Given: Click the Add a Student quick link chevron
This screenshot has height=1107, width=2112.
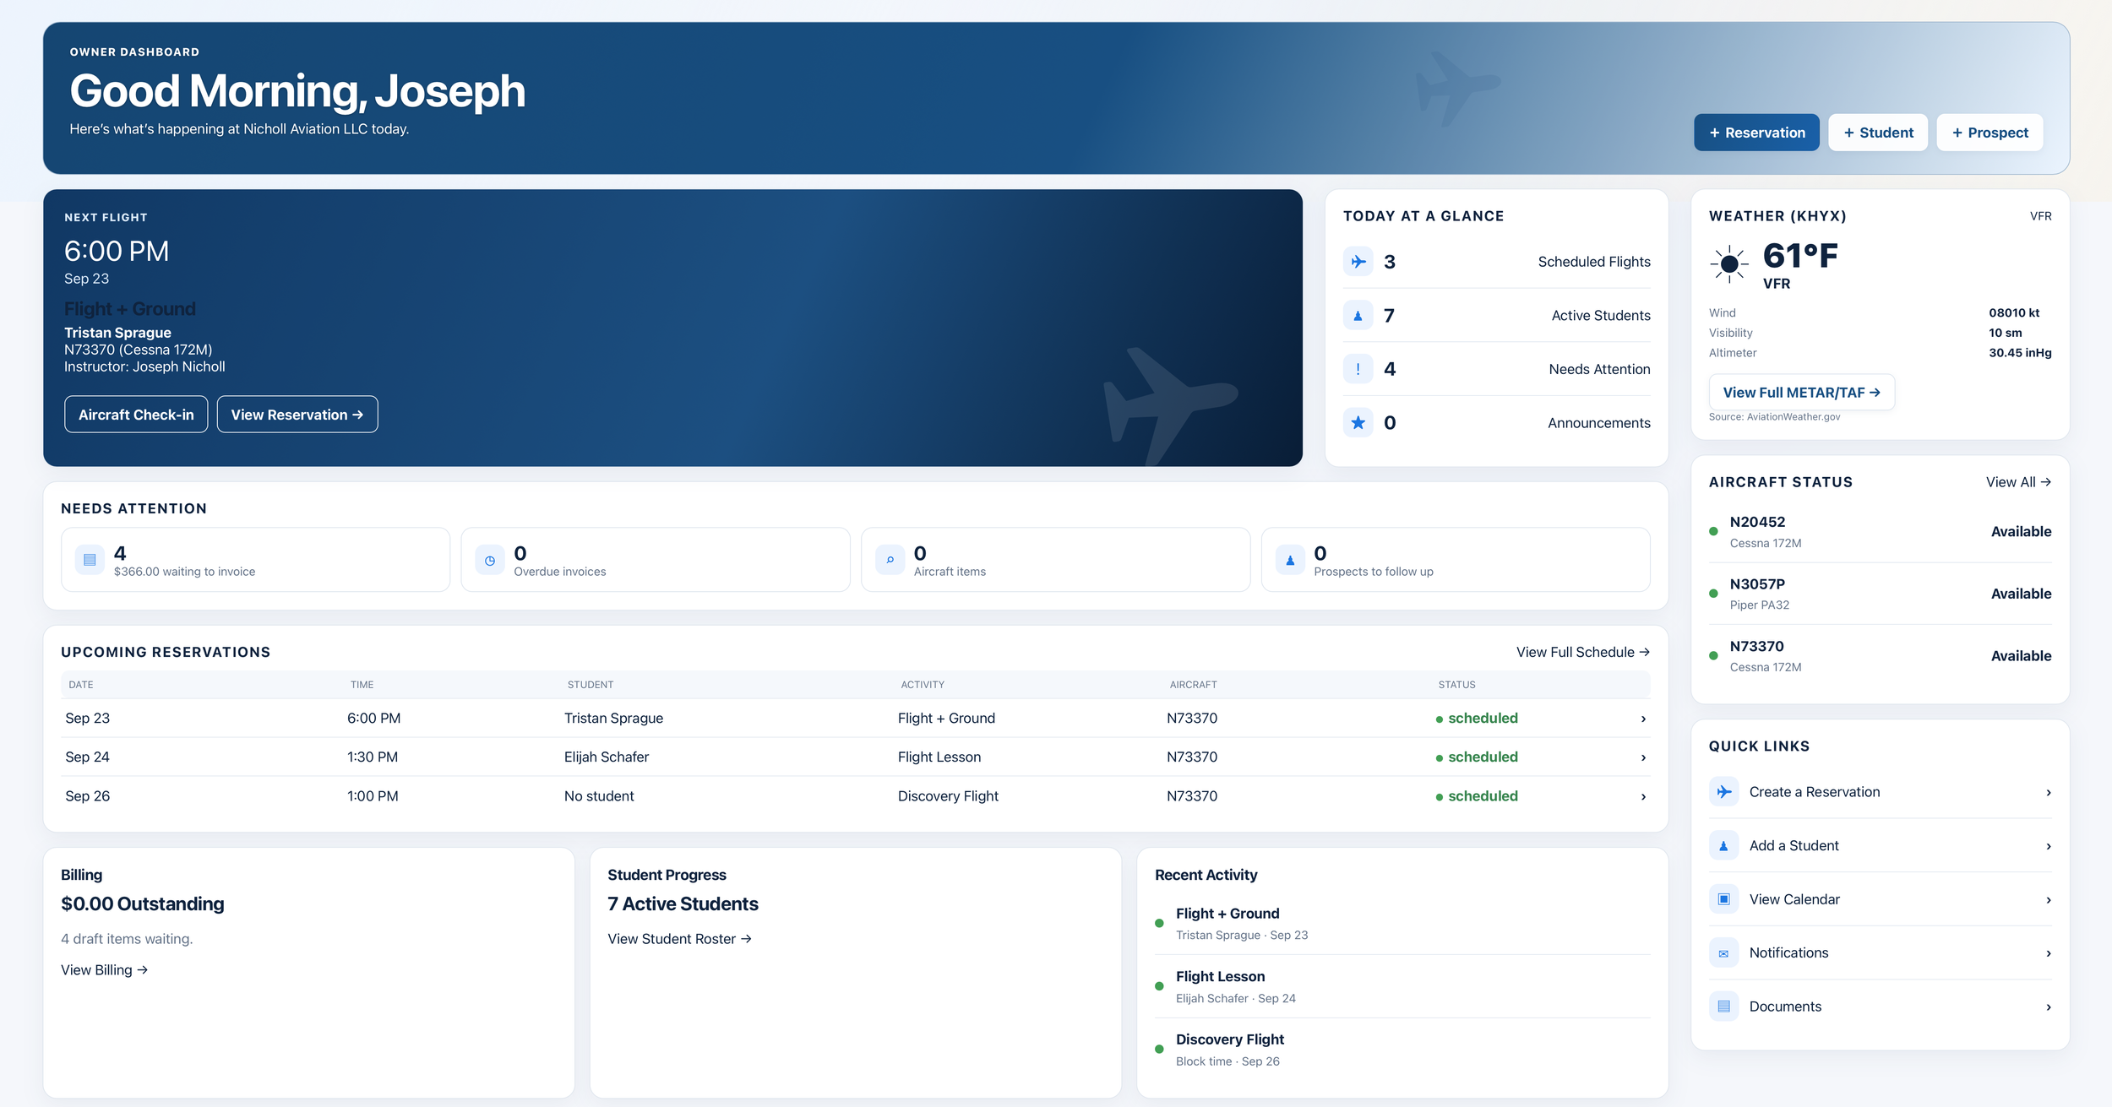Looking at the screenshot, I should (x=2049, y=846).
